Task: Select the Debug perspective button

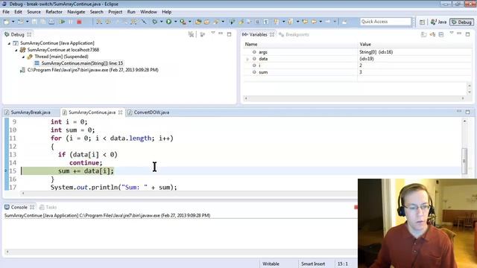Action: pos(462,22)
